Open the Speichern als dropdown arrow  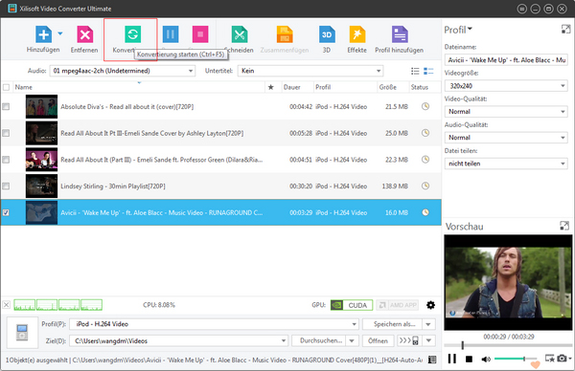tap(428, 324)
